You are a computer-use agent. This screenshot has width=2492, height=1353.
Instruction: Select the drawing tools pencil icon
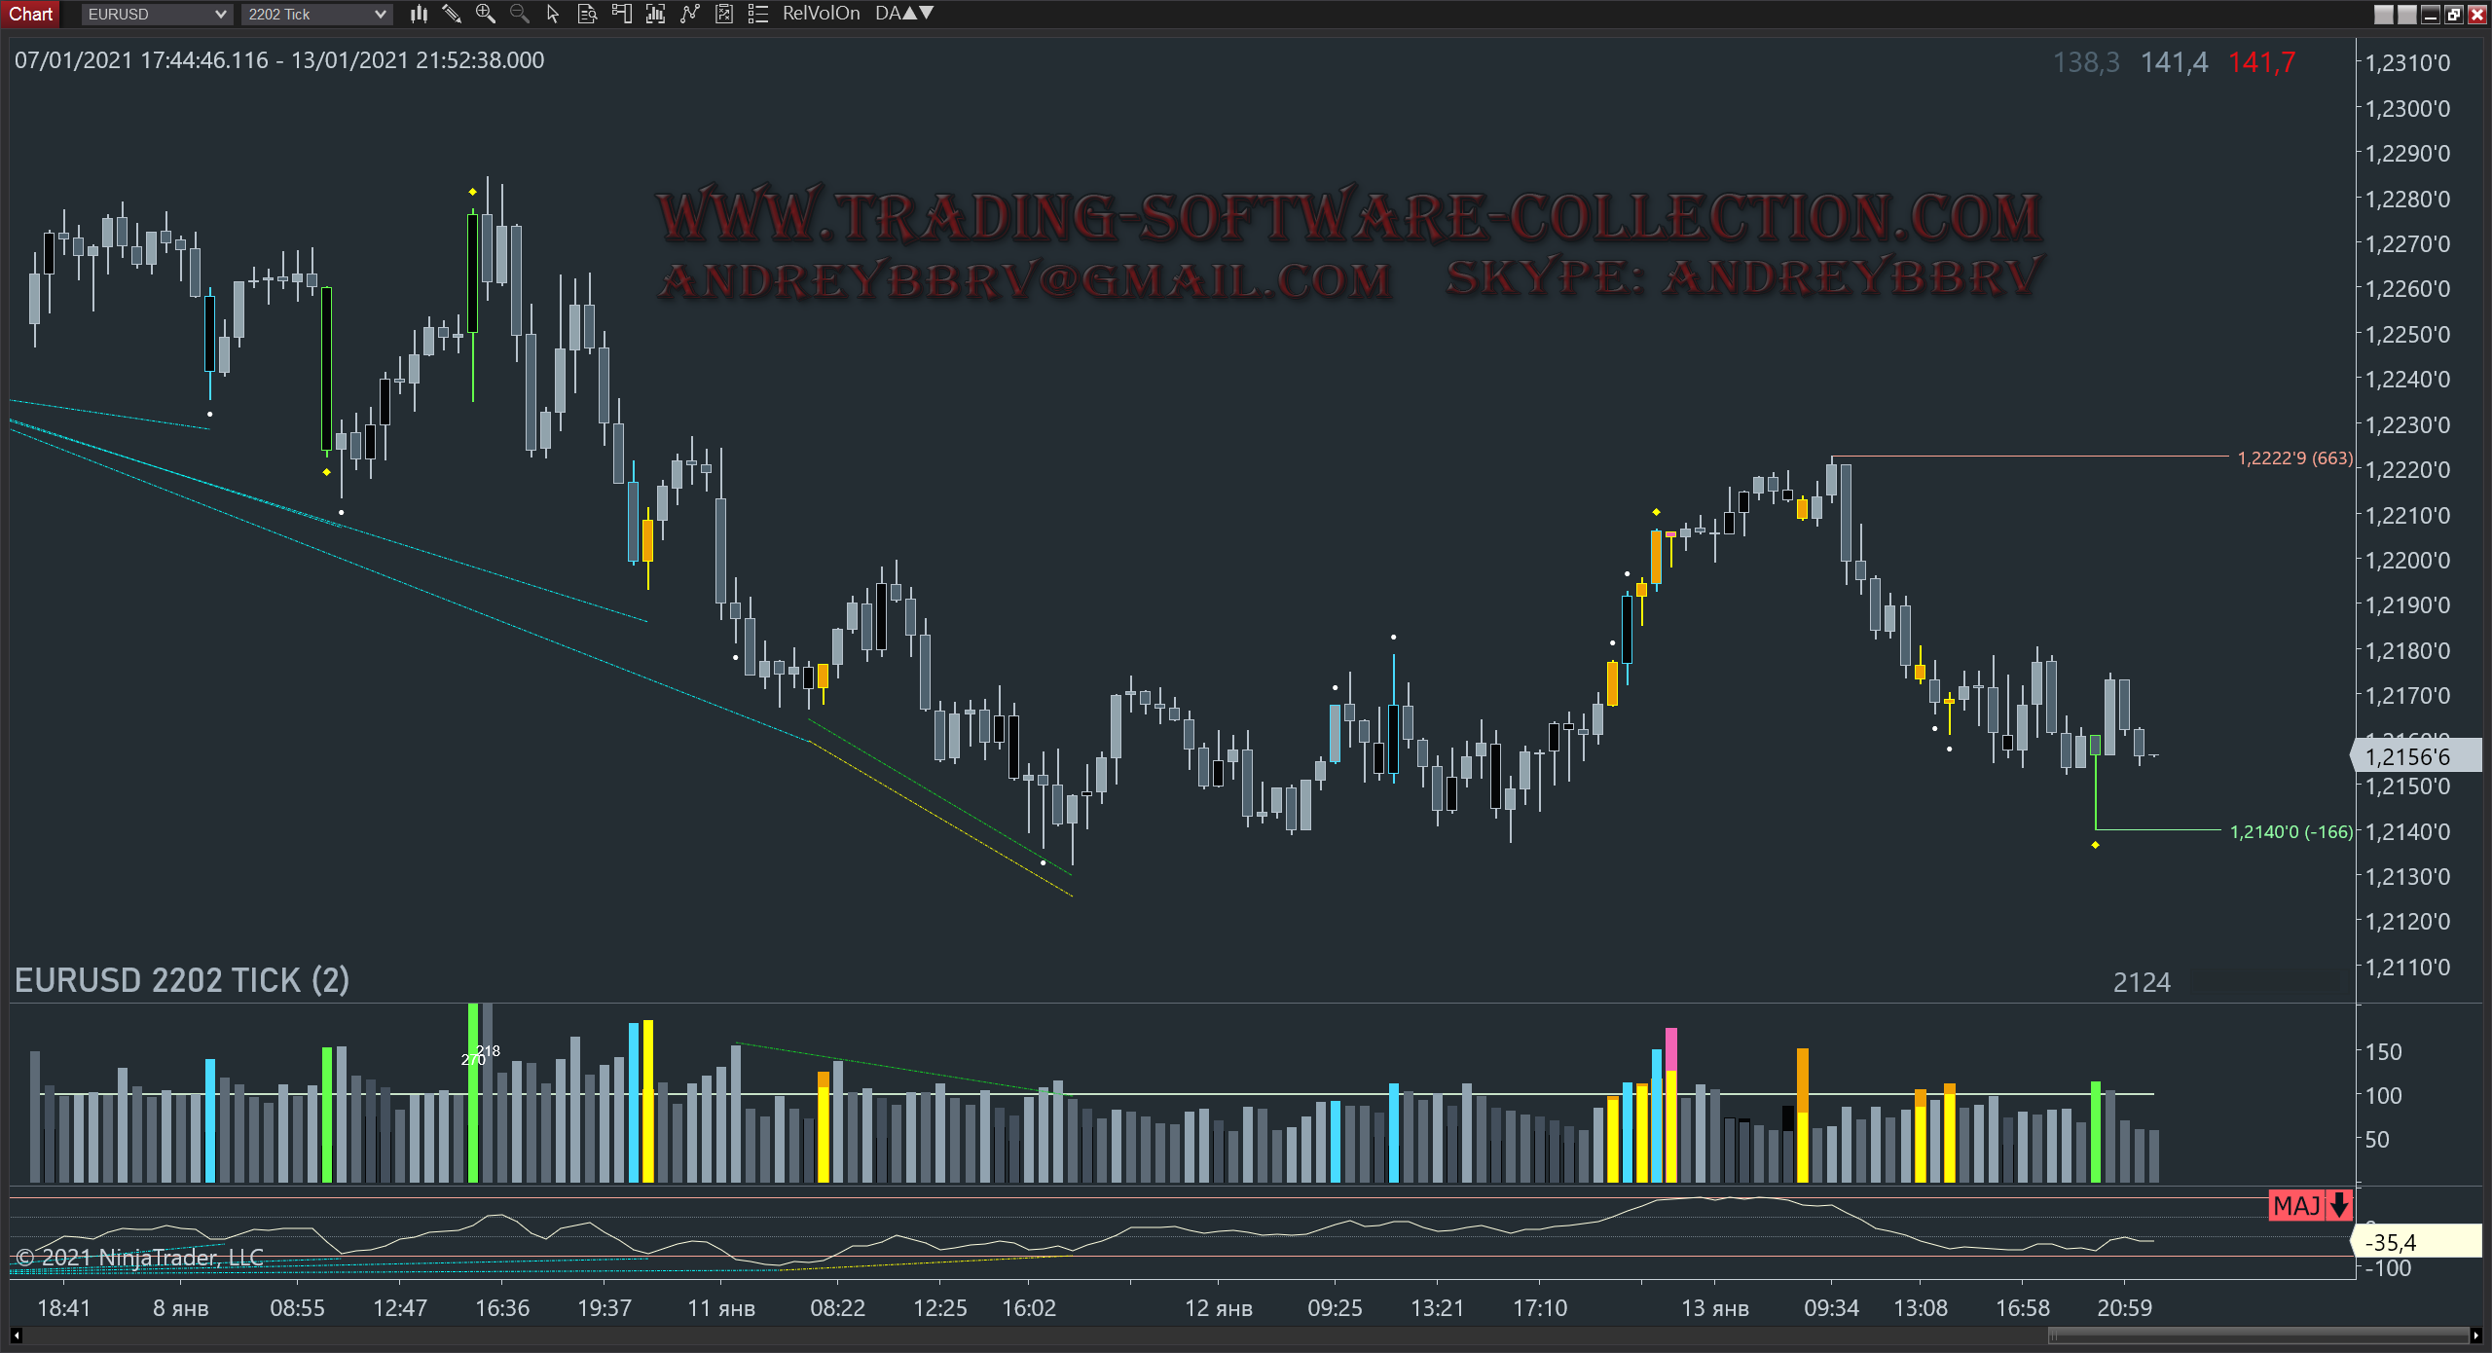(x=452, y=14)
